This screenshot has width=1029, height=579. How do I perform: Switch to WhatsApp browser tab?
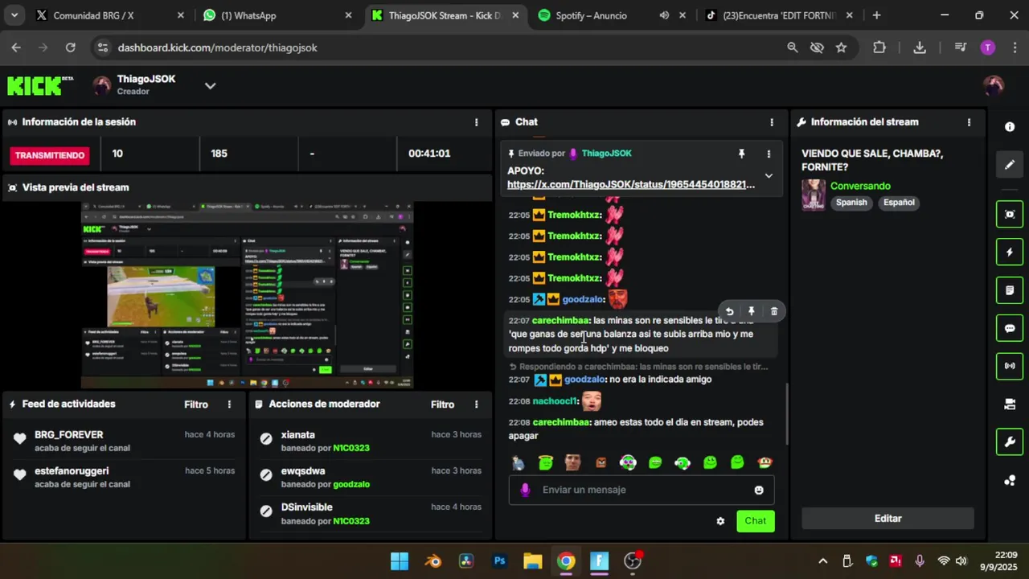point(277,15)
